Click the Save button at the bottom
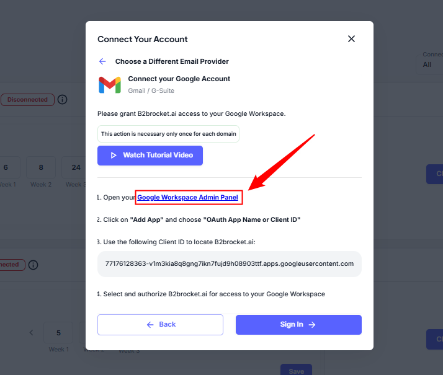The height and width of the screenshot is (375, 443). coord(296,371)
